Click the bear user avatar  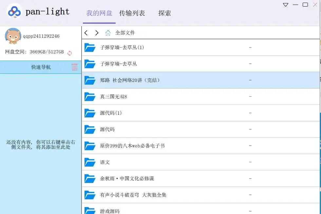click(x=13, y=36)
